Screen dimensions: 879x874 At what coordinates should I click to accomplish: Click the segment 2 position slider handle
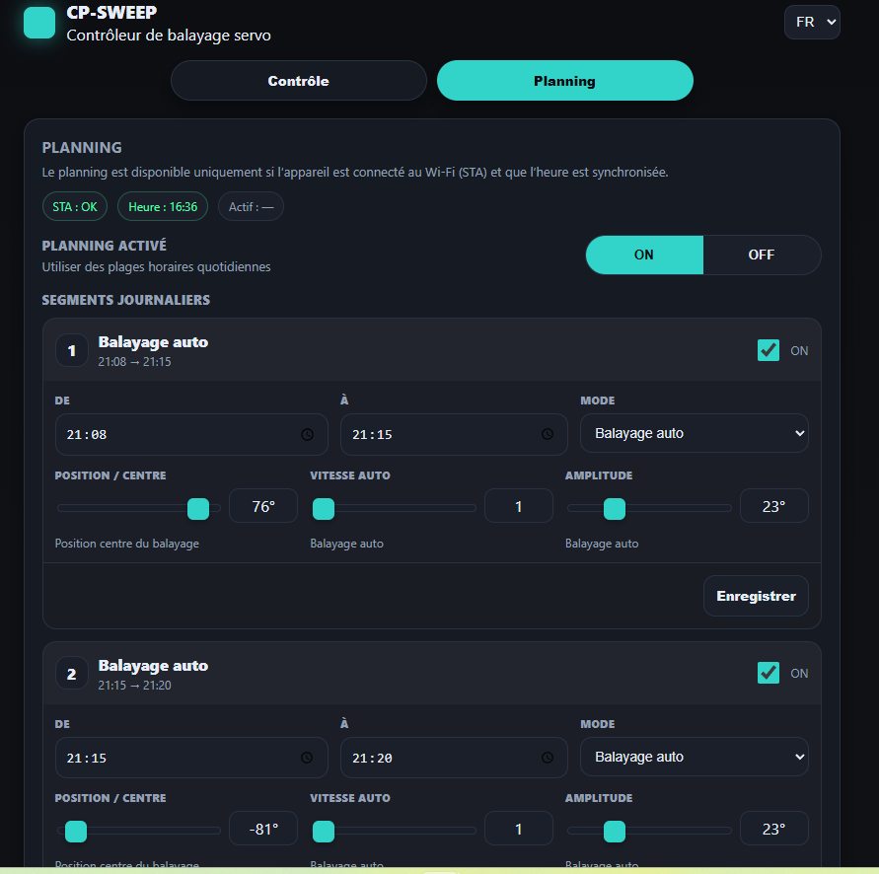pyautogui.click(x=76, y=831)
